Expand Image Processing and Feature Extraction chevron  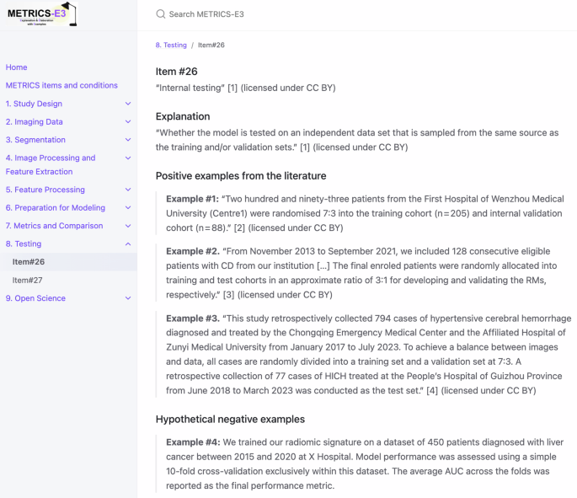pyautogui.click(x=128, y=158)
